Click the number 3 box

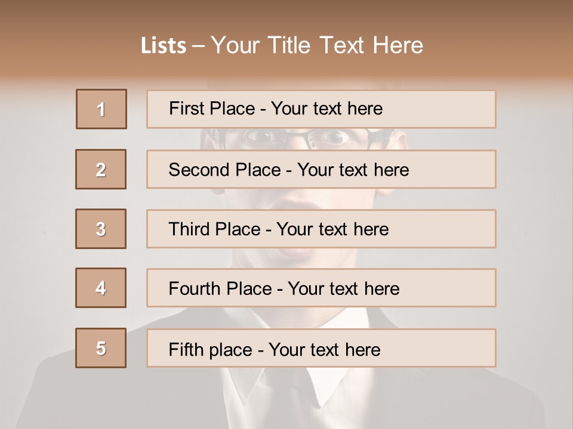pos(101,229)
